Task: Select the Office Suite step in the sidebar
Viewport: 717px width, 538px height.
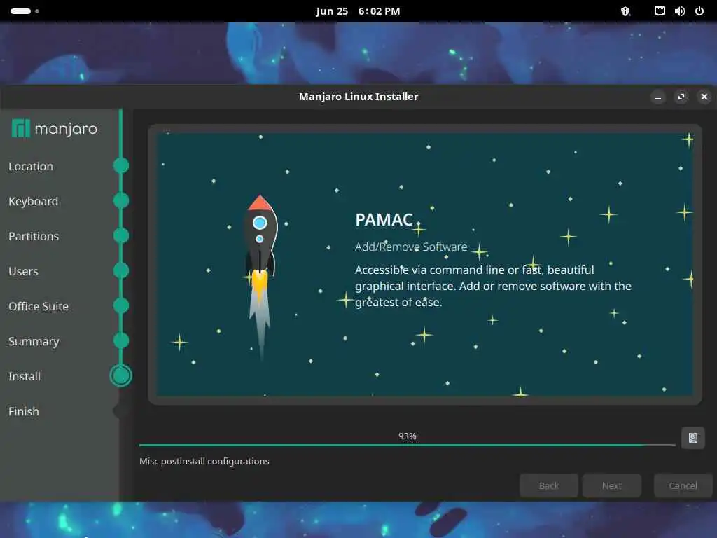Action: [39, 306]
